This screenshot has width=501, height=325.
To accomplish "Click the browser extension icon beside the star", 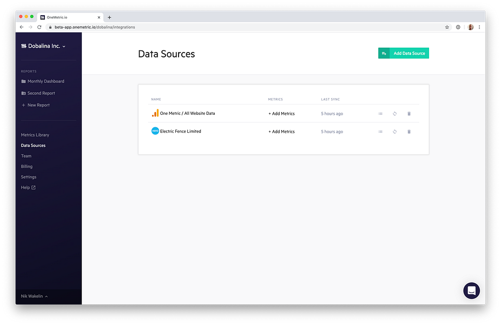I will tap(458, 27).
